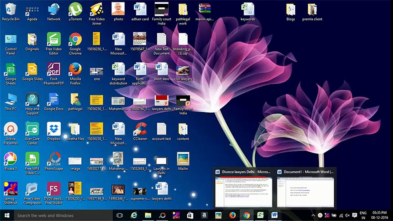Select the mailin-api archive file

(x=204, y=12)
